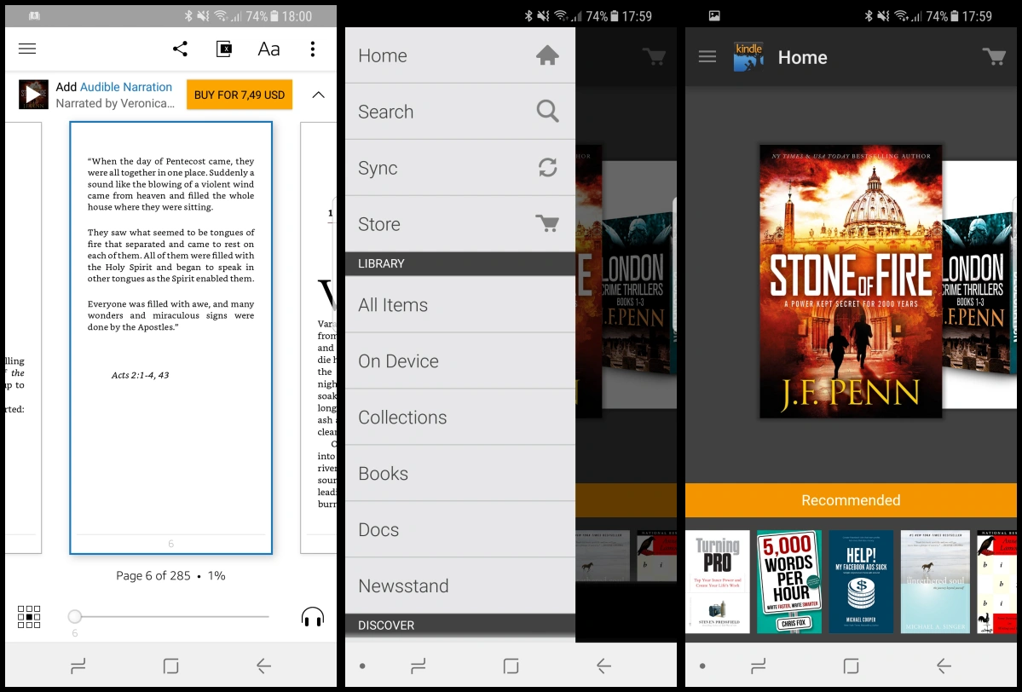Tap the headphones audio icon

[313, 616]
